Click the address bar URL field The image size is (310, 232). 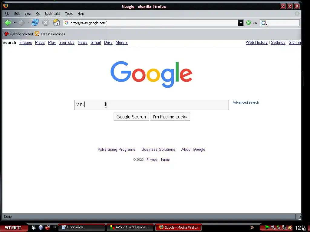tap(151, 23)
